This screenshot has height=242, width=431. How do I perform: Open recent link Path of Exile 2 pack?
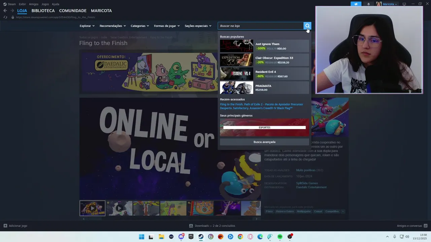pyautogui.click(x=273, y=104)
